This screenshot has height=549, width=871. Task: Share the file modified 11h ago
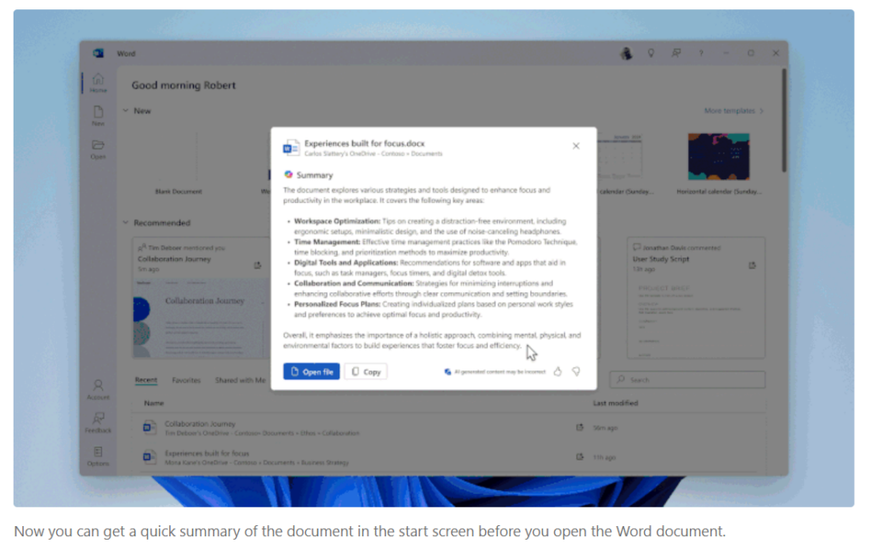coord(579,457)
